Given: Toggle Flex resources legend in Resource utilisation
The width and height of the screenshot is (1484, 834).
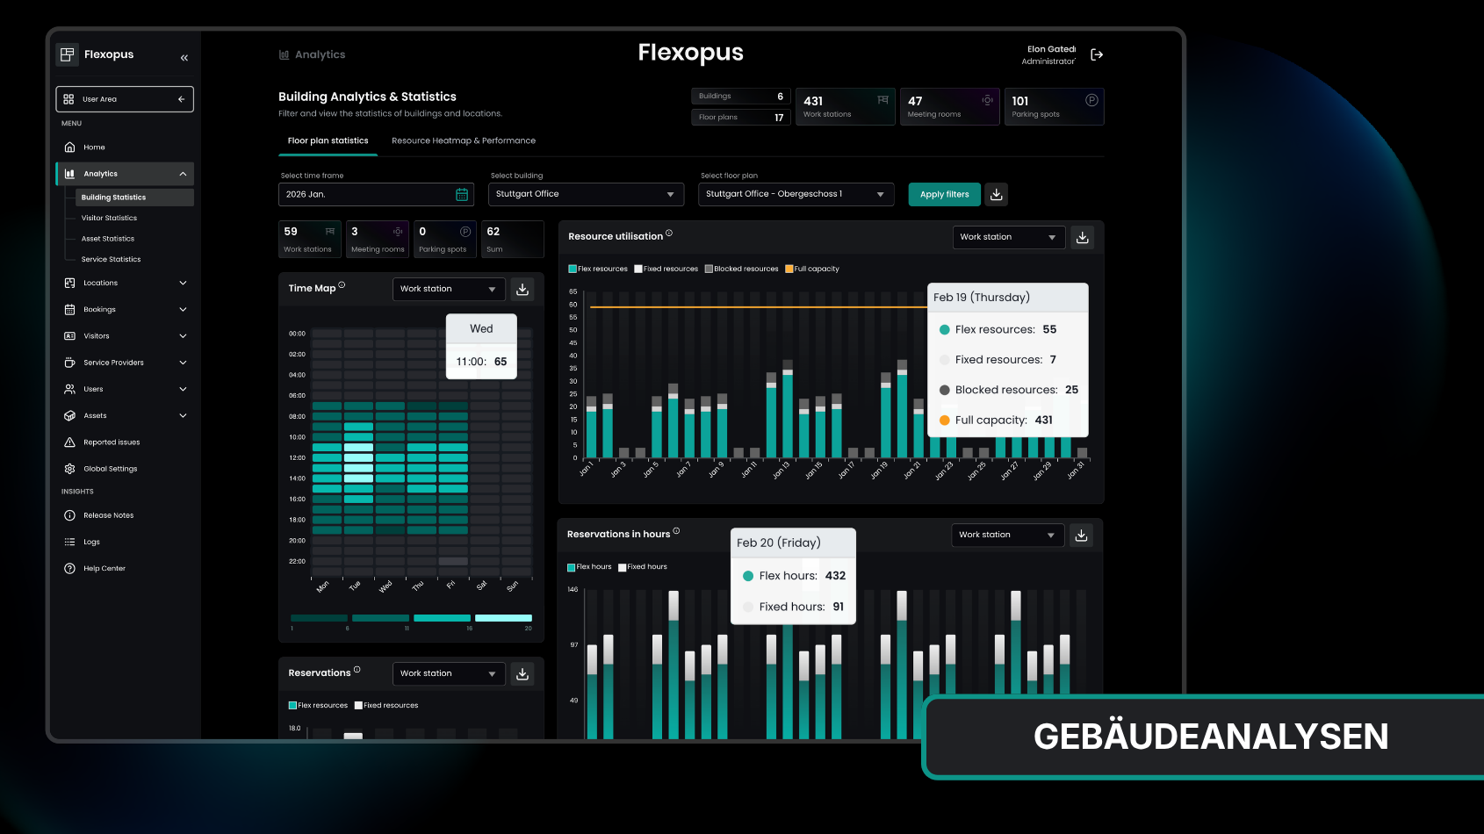Looking at the screenshot, I should (598, 269).
